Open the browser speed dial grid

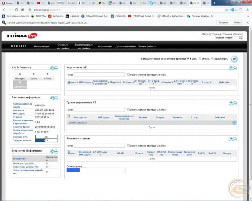tap(23, 10)
